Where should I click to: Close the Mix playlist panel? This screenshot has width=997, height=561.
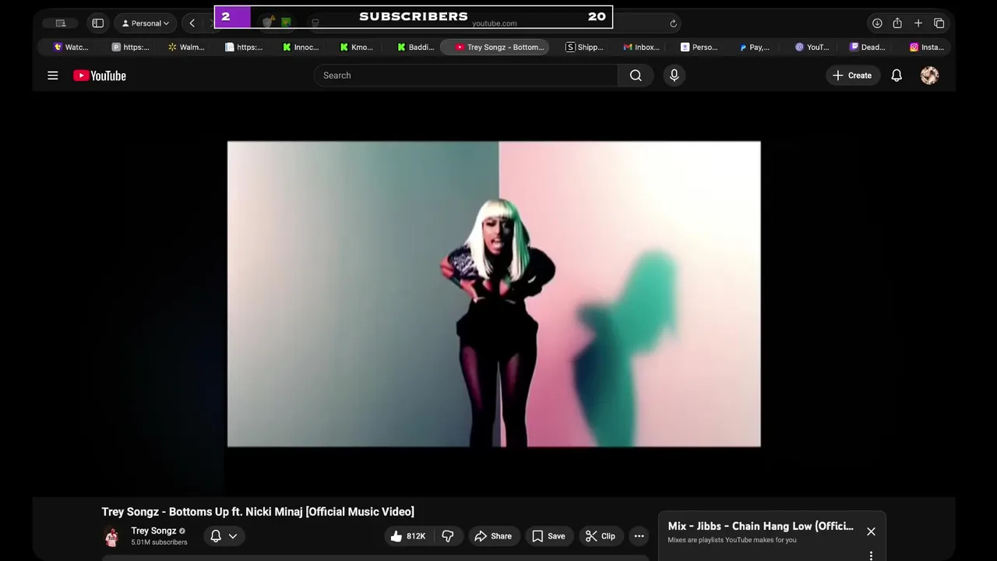(x=871, y=531)
